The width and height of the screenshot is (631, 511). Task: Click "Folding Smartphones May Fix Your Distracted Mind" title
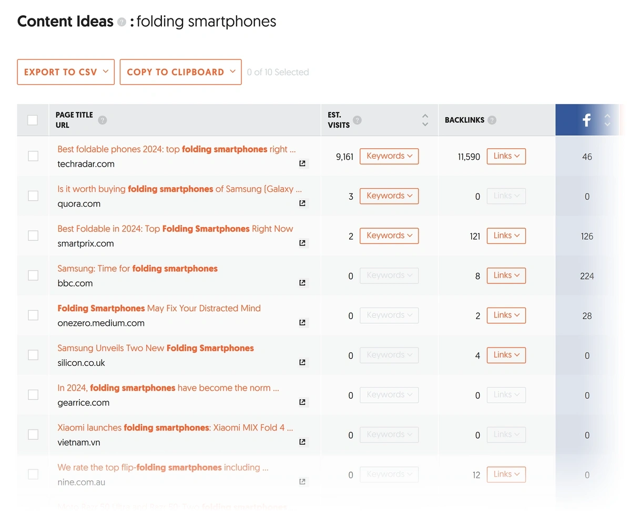tap(159, 308)
